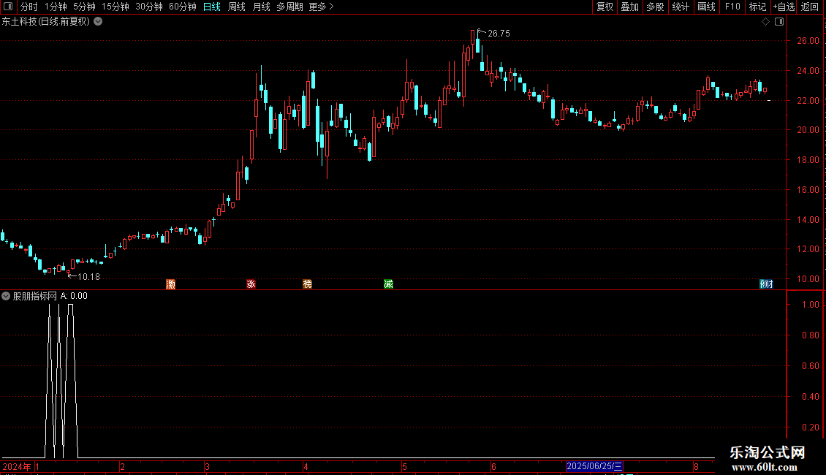This screenshot has width=826, height=475.
Task: Select the 30分钟 period tab
Action: pos(149,7)
